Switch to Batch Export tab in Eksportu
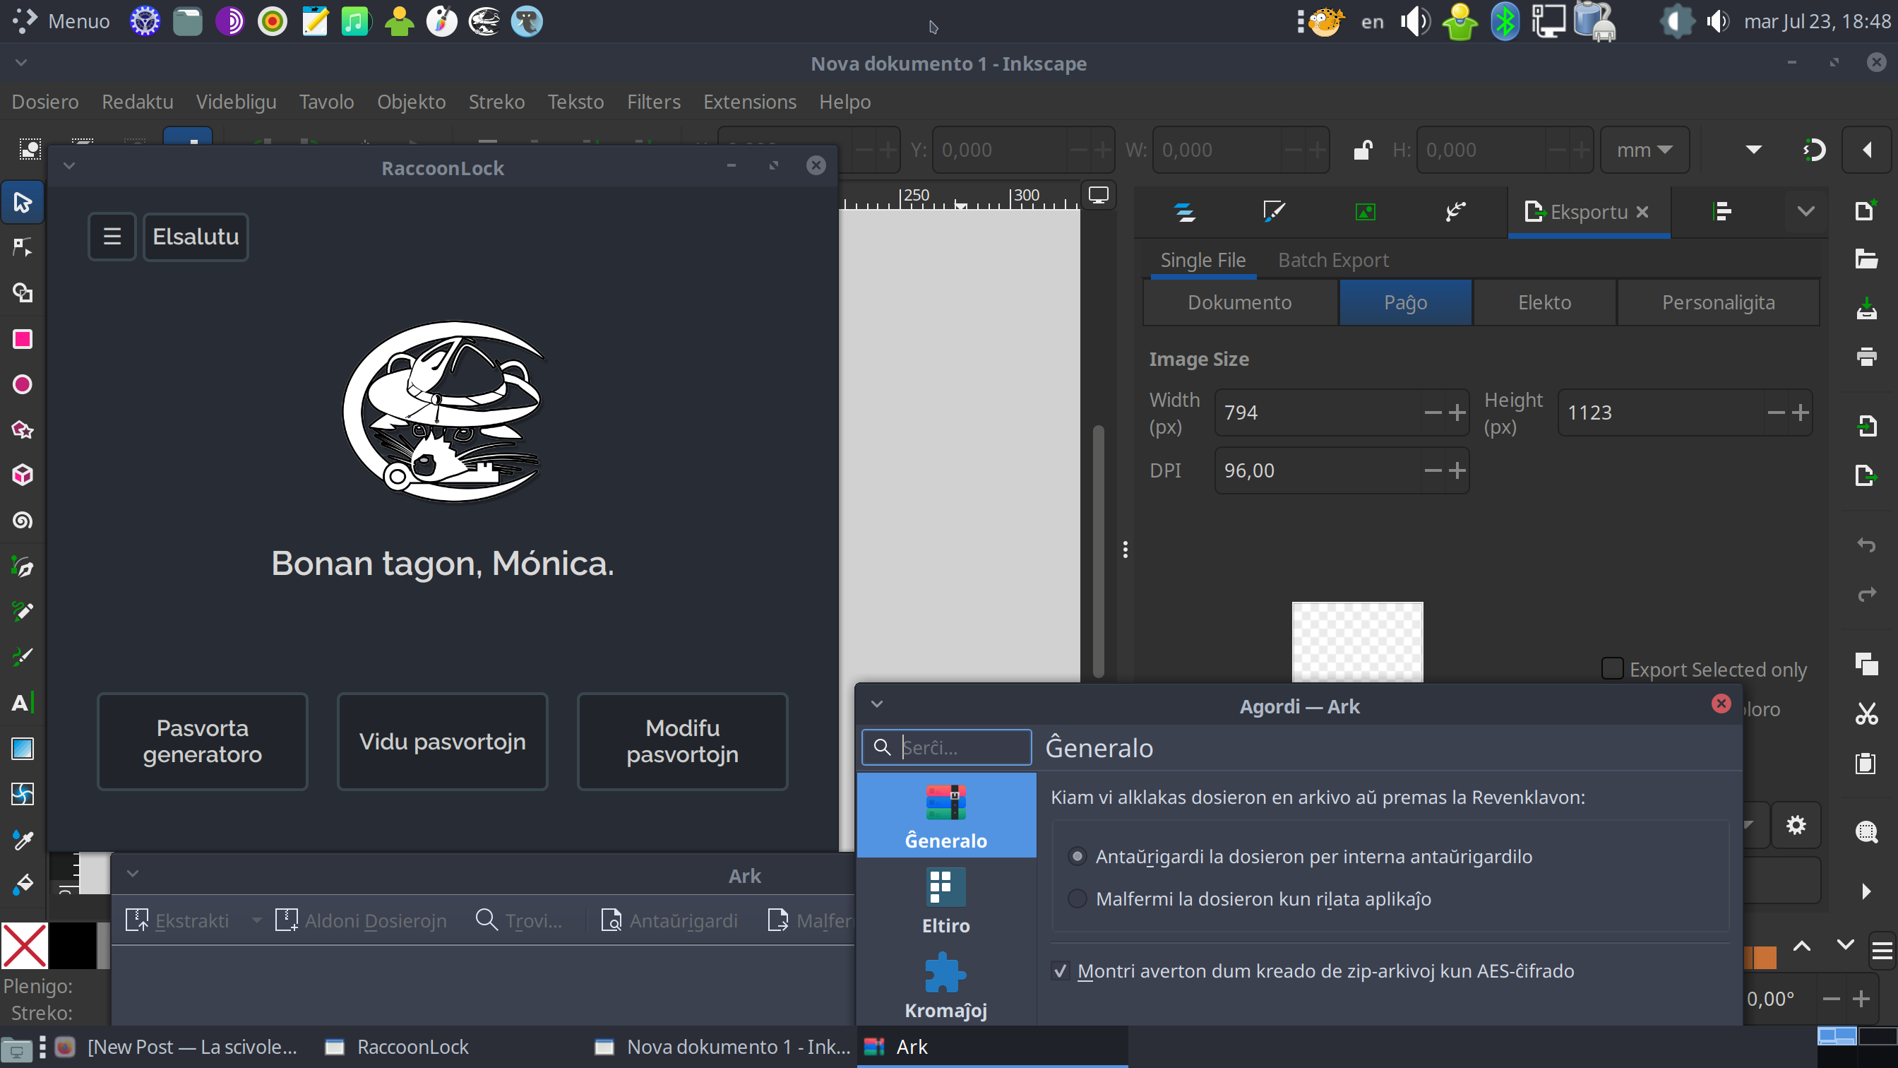 pyautogui.click(x=1332, y=259)
